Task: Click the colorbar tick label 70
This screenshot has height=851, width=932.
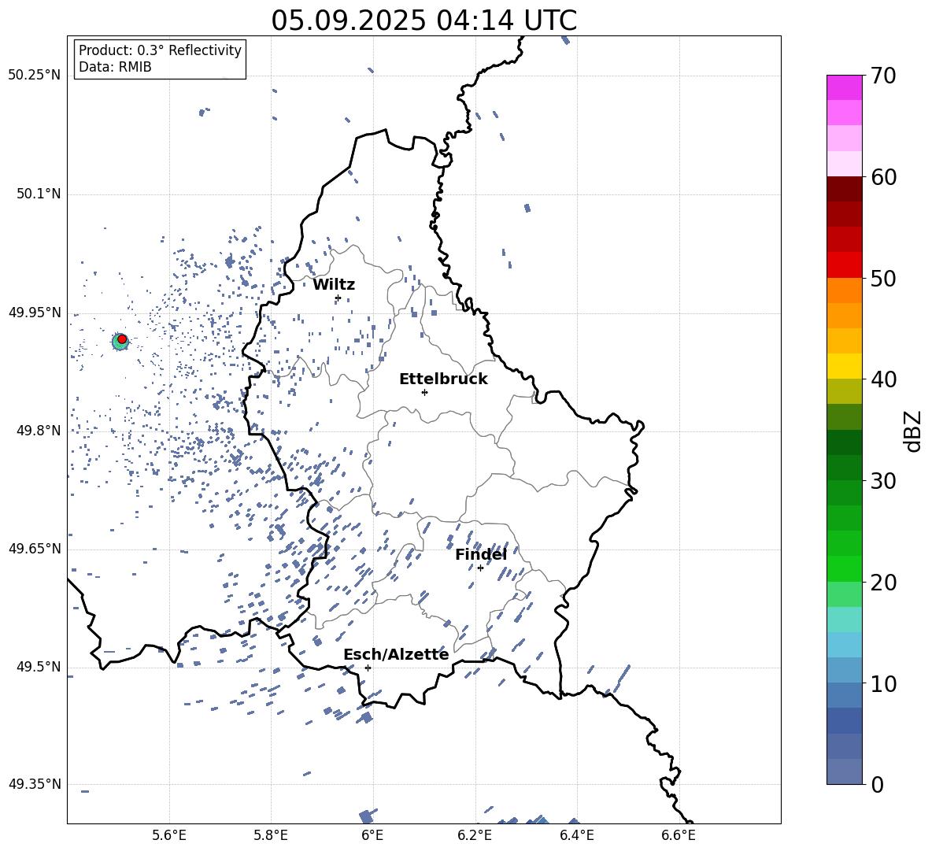Action: coord(883,76)
